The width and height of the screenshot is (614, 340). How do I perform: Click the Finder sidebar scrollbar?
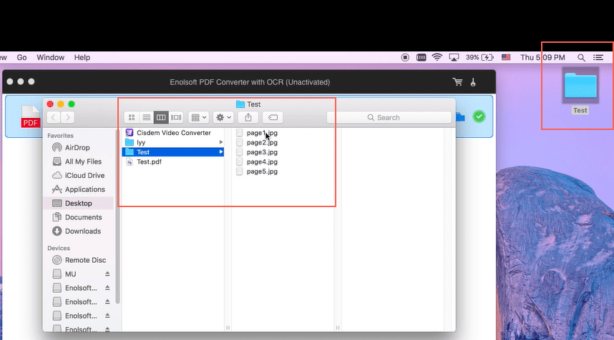coord(118,217)
